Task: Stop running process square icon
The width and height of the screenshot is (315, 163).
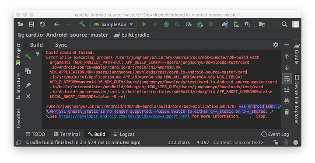Action: coord(211,24)
